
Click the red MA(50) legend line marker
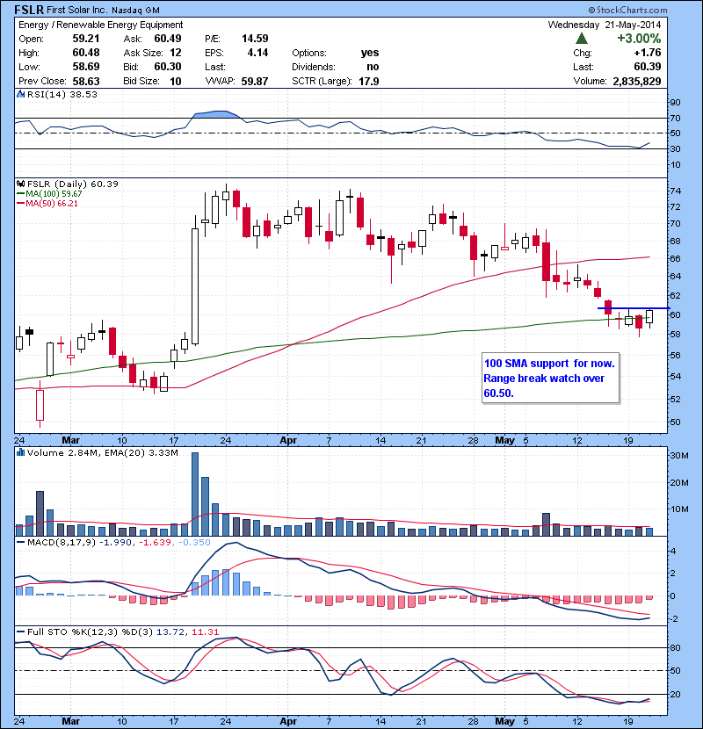click(21, 204)
